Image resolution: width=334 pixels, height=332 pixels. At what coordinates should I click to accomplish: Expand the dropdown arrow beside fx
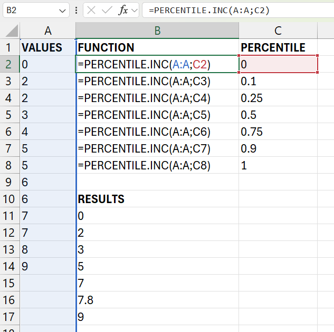click(x=135, y=10)
